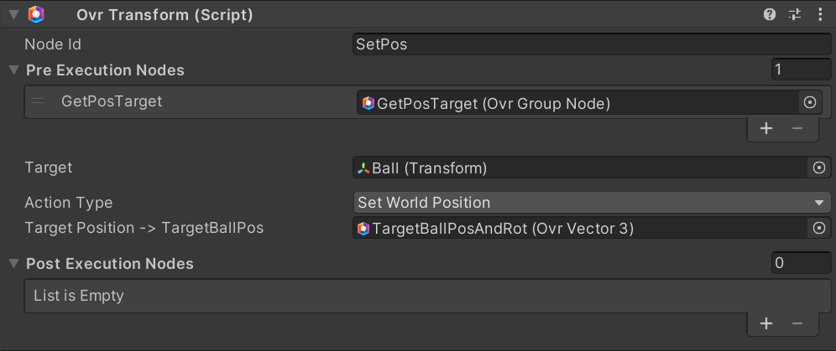Image resolution: width=836 pixels, height=351 pixels.
Task: Open the component three-dot context menu
Action: [x=818, y=14]
